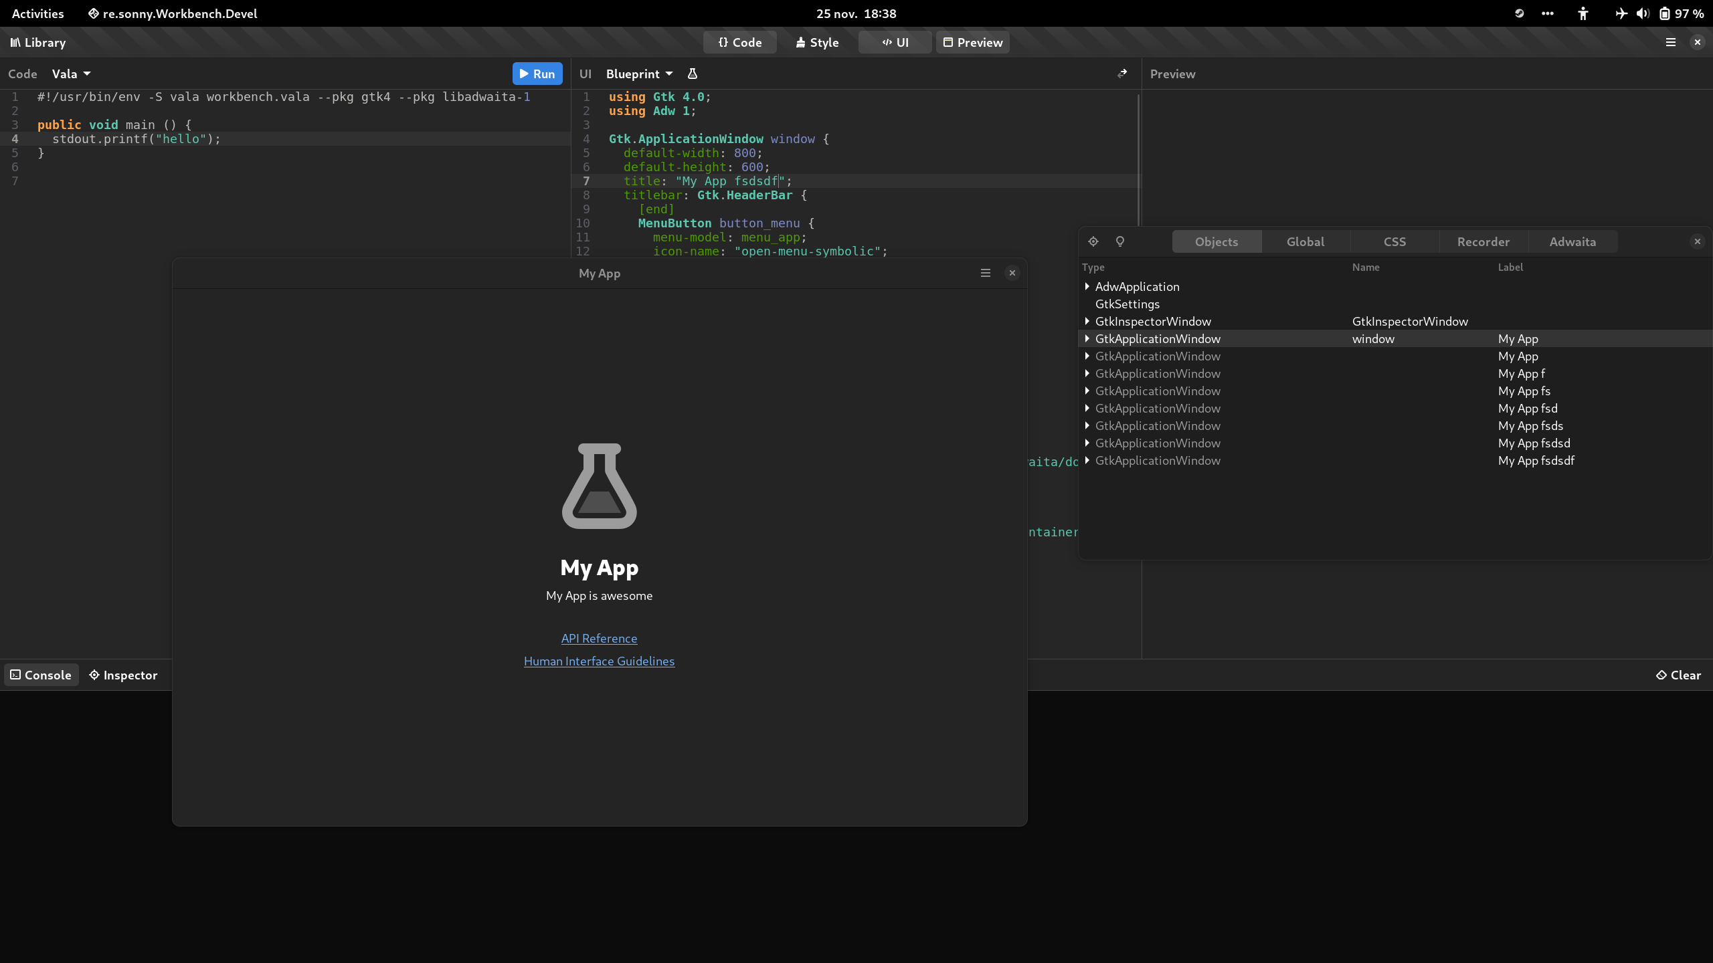Click the flask test icon next to Blueprint
The height and width of the screenshot is (963, 1713).
pyautogui.click(x=692, y=74)
